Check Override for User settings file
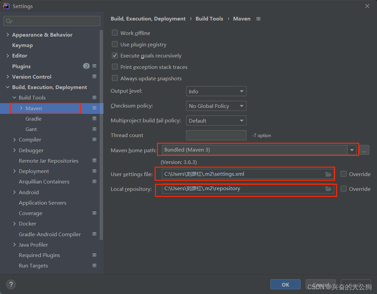Screen dimensions: 377x294 (x=343, y=174)
